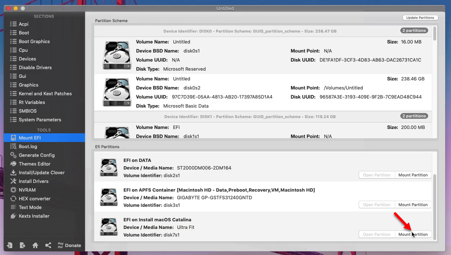Click the EFI on DATA drive icon
The image size is (451, 255).
[109, 168]
